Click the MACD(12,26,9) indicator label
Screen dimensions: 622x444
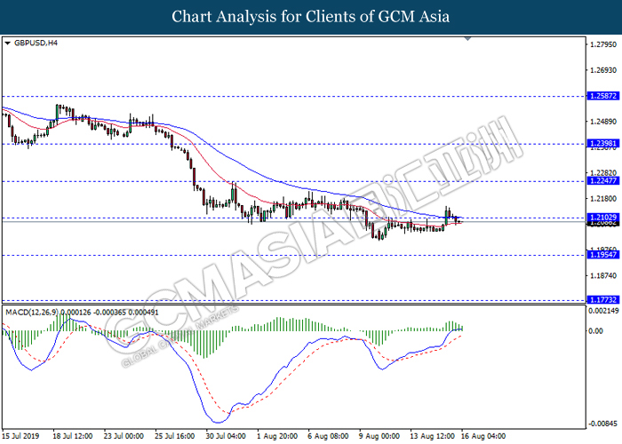click(34, 310)
